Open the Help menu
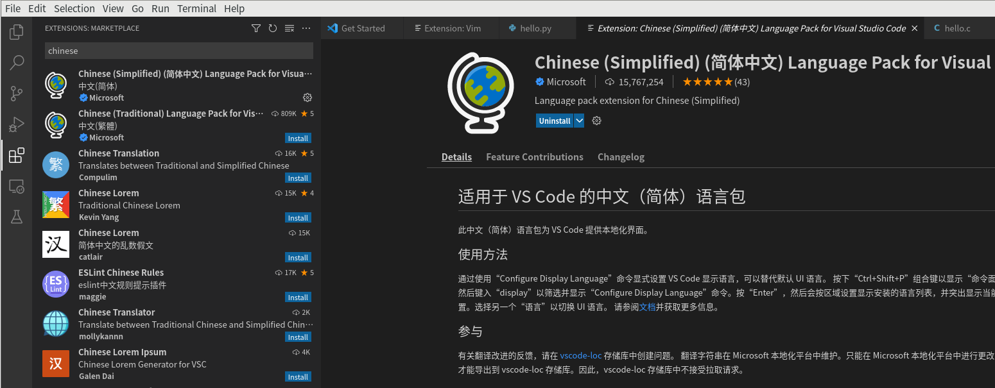 pyautogui.click(x=234, y=8)
